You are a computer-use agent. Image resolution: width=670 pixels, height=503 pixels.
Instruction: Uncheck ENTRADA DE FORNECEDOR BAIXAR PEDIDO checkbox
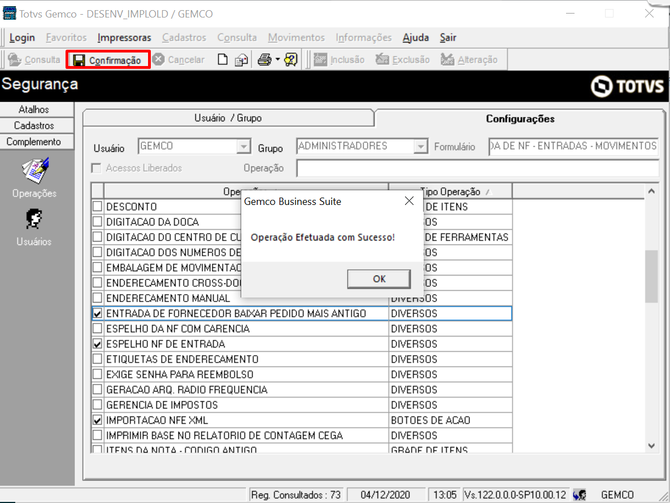click(97, 313)
